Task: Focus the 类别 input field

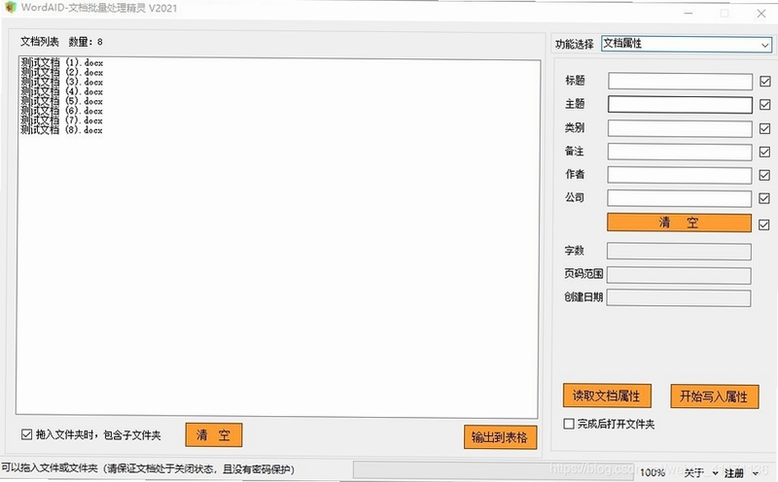Action: click(x=680, y=128)
